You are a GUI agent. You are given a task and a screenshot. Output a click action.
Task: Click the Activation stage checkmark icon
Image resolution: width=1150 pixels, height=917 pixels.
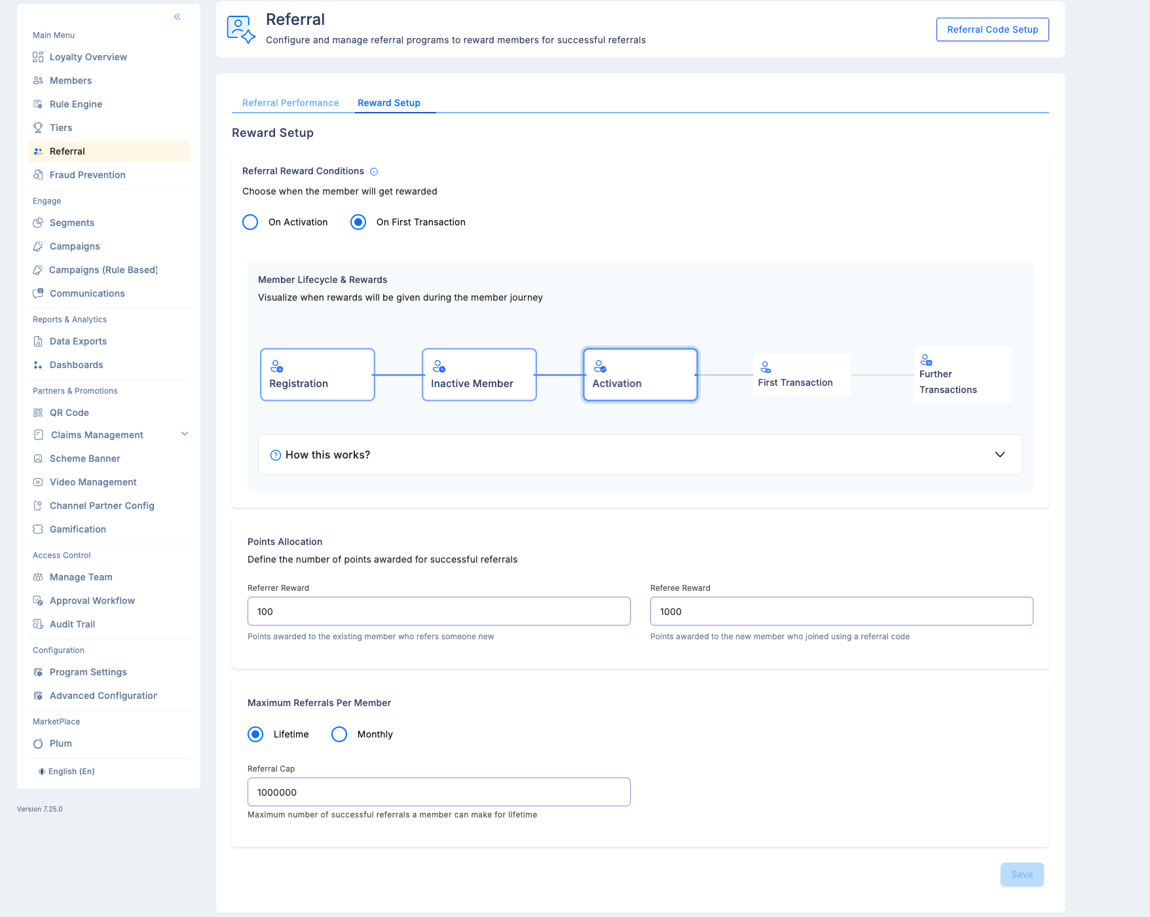click(600, 366)
